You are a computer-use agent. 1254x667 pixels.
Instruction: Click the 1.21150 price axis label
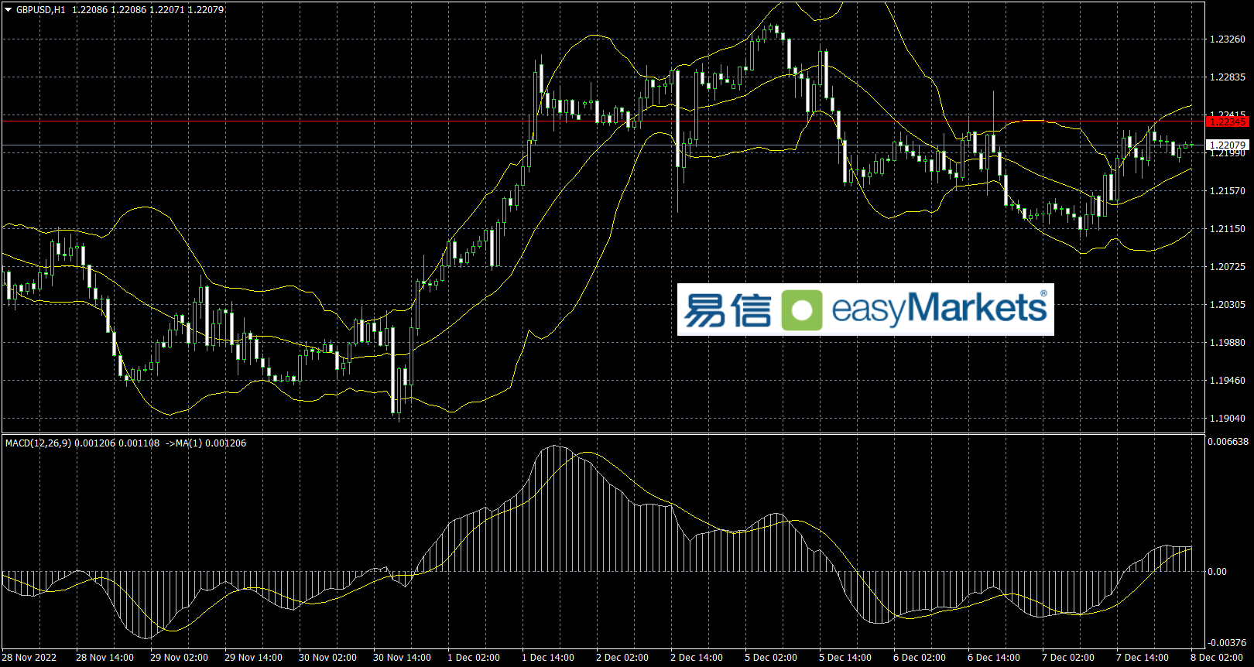click(x=1228, y=229)
